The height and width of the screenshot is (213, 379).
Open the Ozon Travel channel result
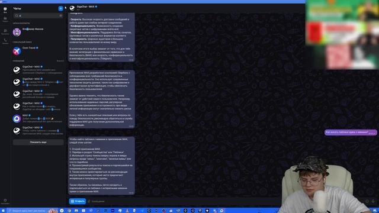38,51
